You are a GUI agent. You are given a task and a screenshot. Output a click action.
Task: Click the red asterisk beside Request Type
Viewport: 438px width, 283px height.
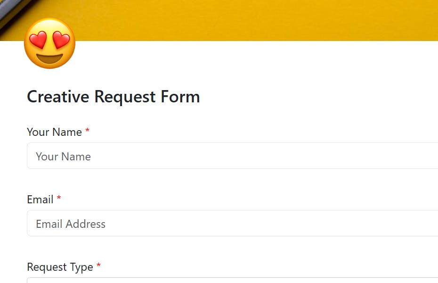coord(98,266)
